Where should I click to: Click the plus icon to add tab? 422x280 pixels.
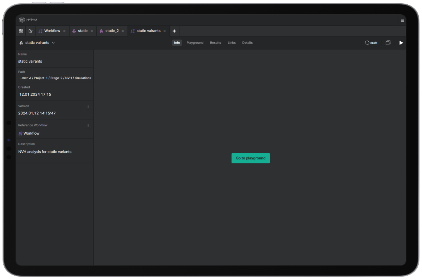point(174,31)
